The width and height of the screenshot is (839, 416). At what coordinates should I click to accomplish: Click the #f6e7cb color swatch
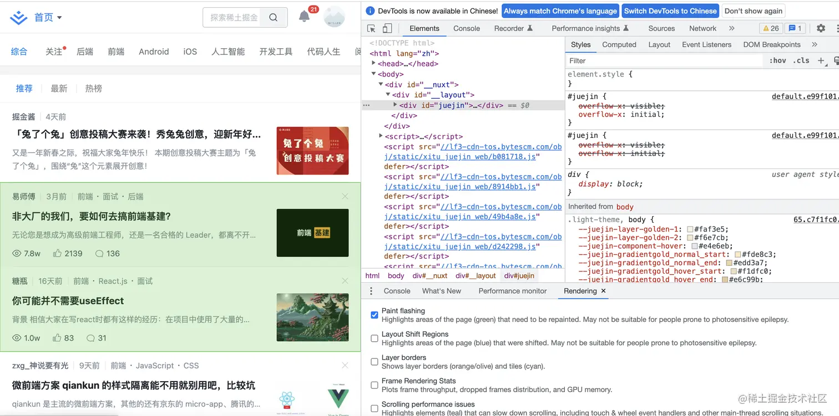pos(690,238)
